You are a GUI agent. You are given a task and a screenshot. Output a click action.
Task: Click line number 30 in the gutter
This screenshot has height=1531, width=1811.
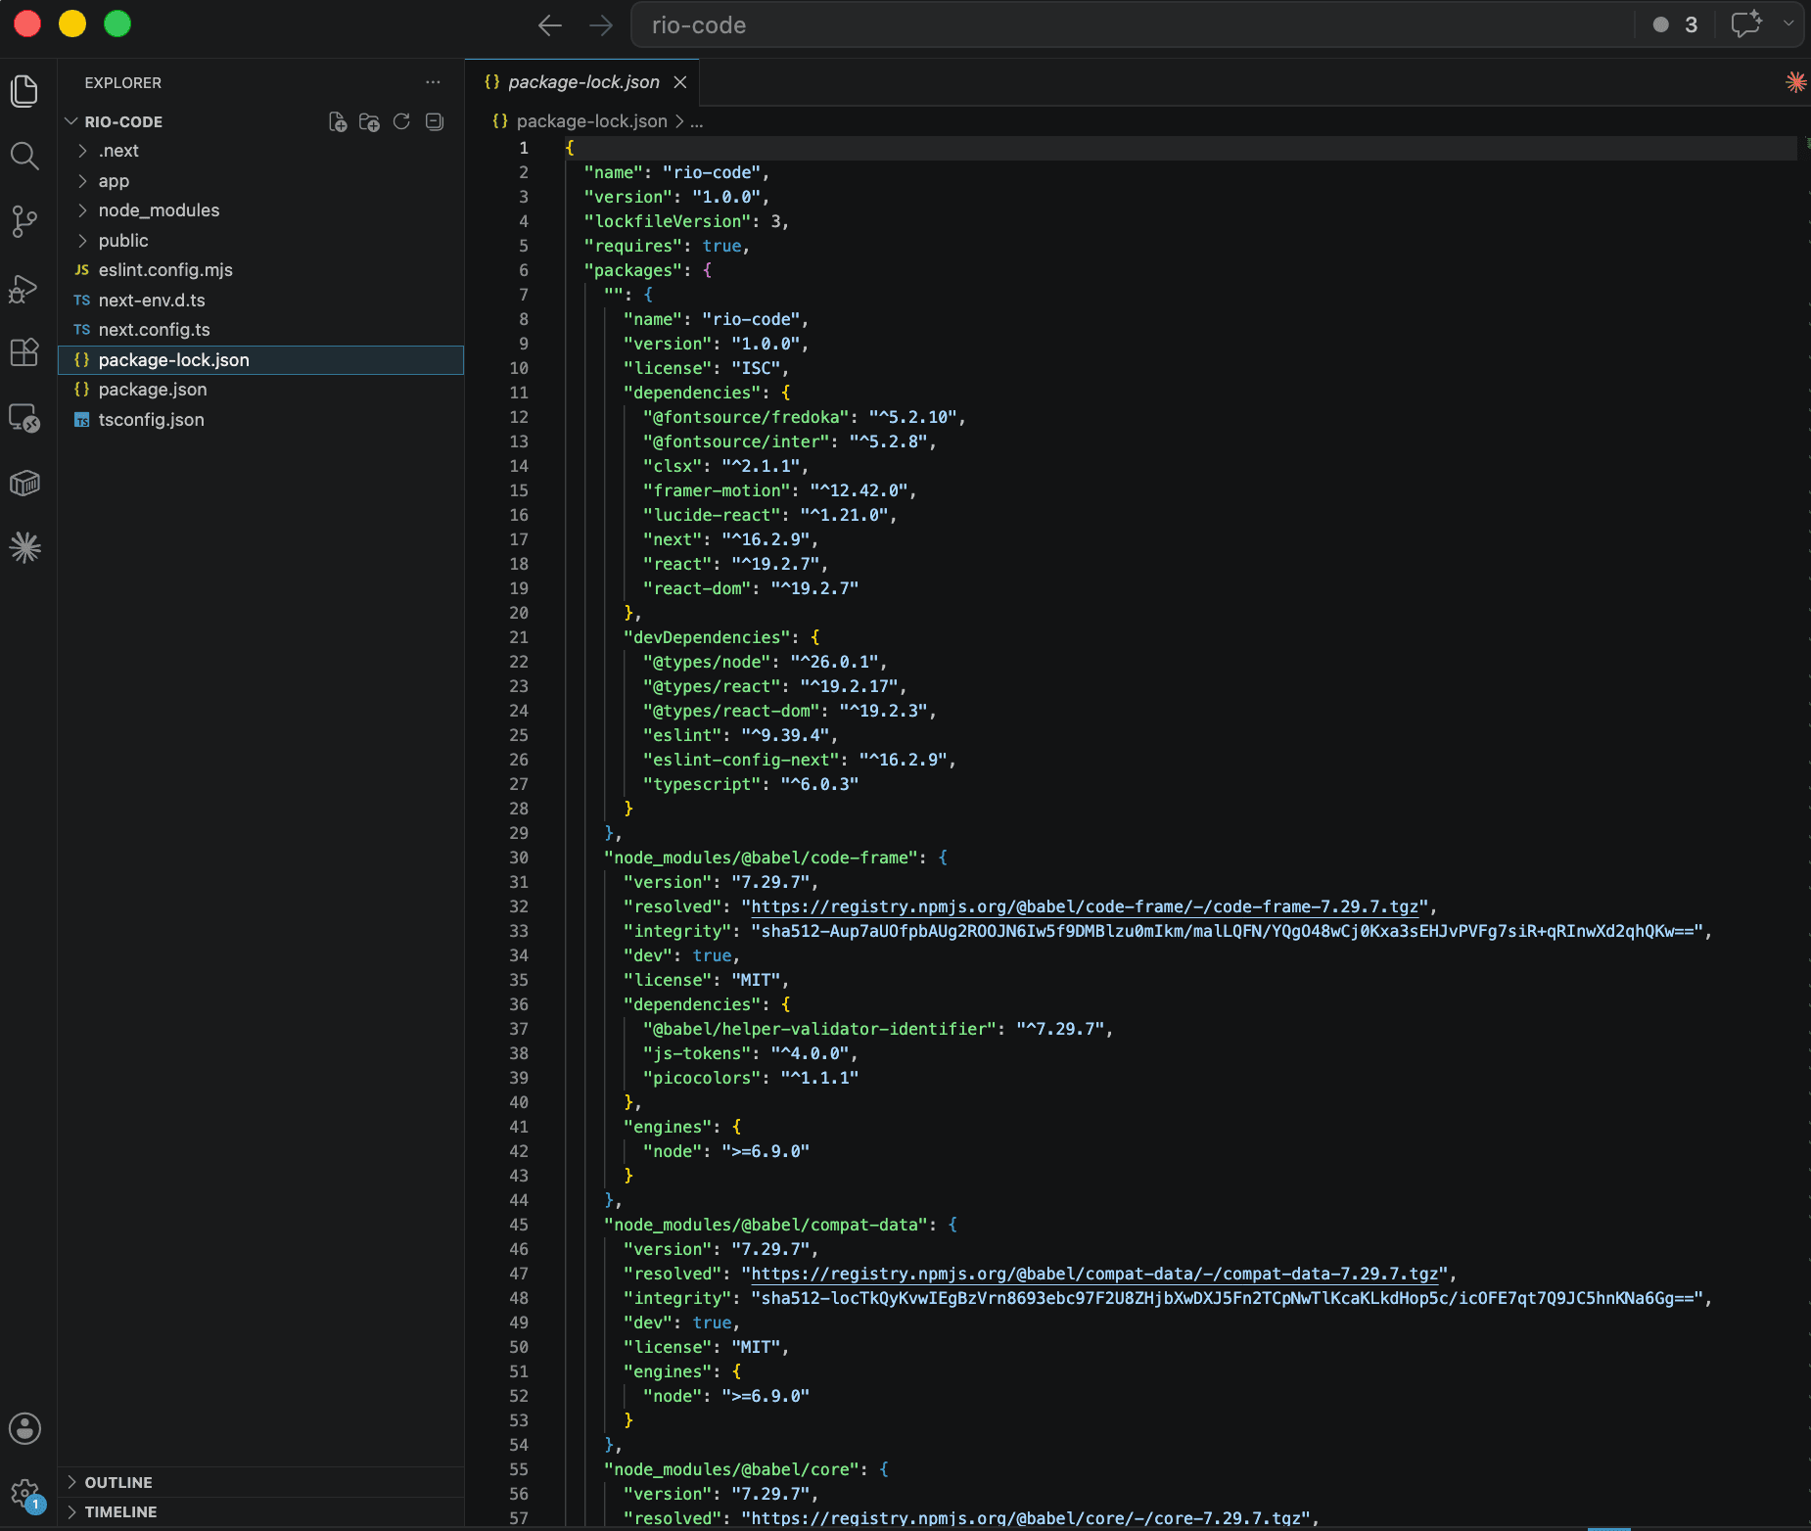[x=518, y=858]
